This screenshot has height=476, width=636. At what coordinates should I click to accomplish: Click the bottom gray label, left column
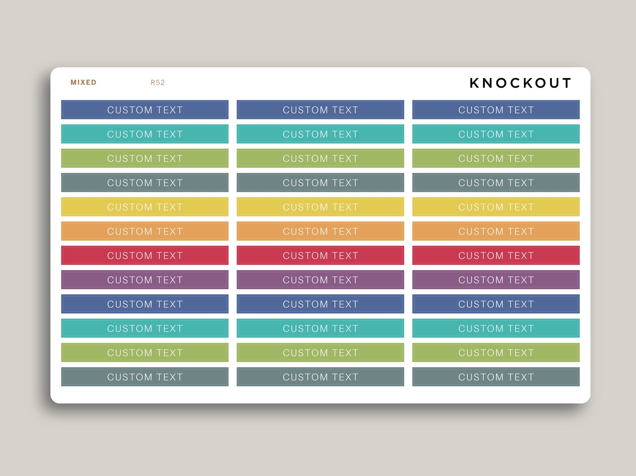click(x=145, y=377)
